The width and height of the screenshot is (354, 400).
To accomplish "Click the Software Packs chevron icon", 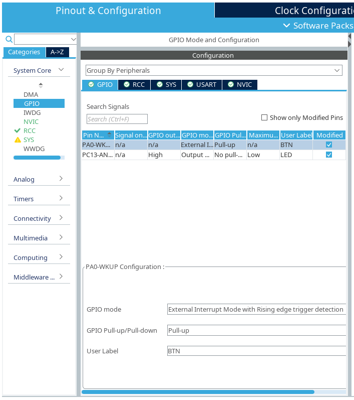I will pos(286,26).
